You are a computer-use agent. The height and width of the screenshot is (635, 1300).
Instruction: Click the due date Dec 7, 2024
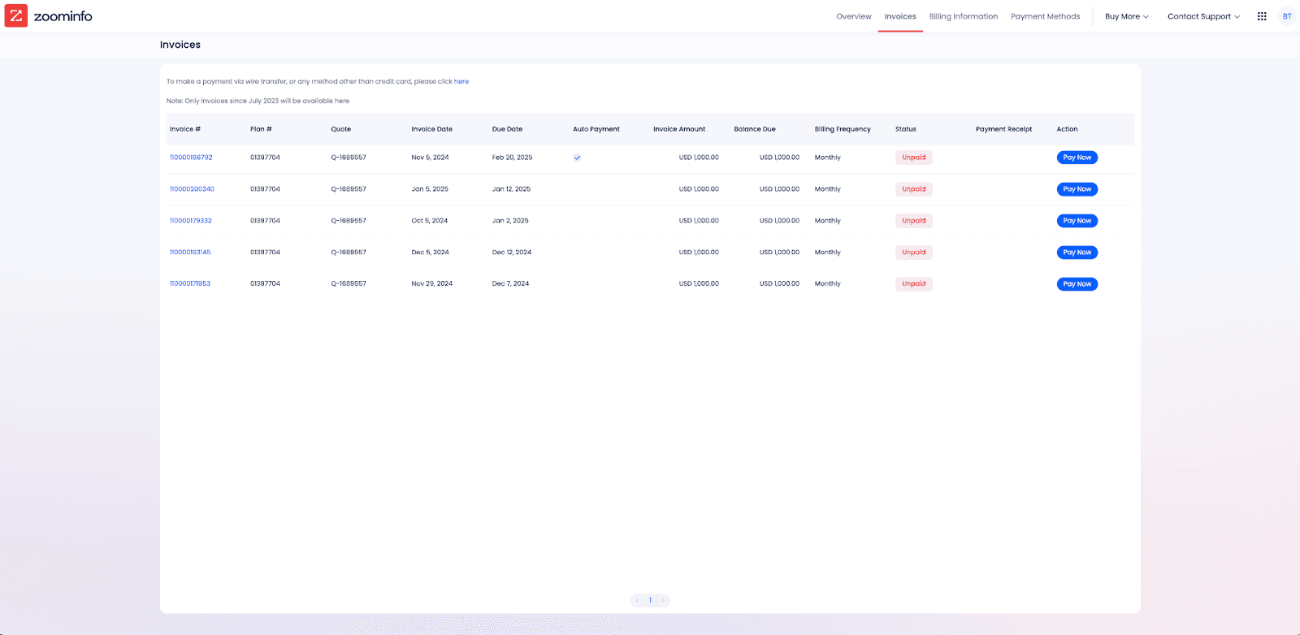tap(510, 284)
